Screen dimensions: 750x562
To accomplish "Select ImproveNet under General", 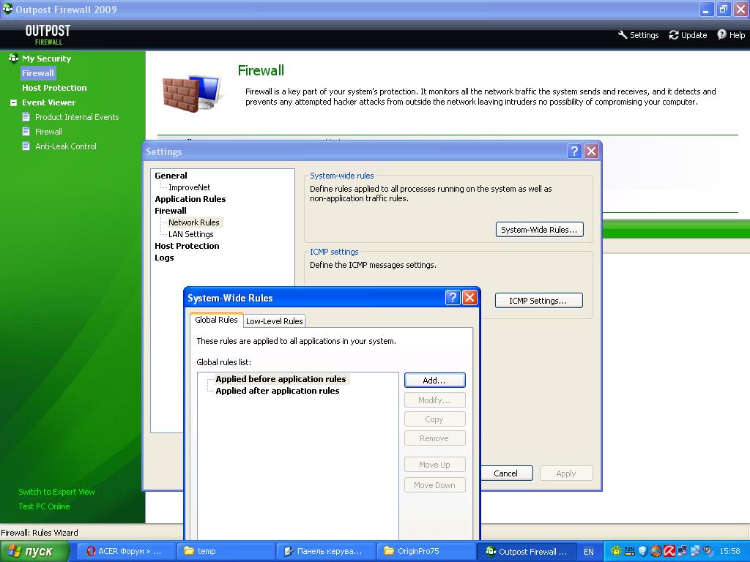I will pos(190,187).
